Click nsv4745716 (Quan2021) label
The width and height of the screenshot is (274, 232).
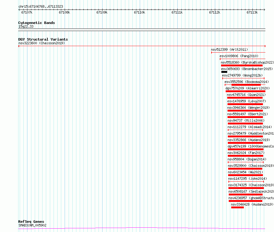point(246,95)
